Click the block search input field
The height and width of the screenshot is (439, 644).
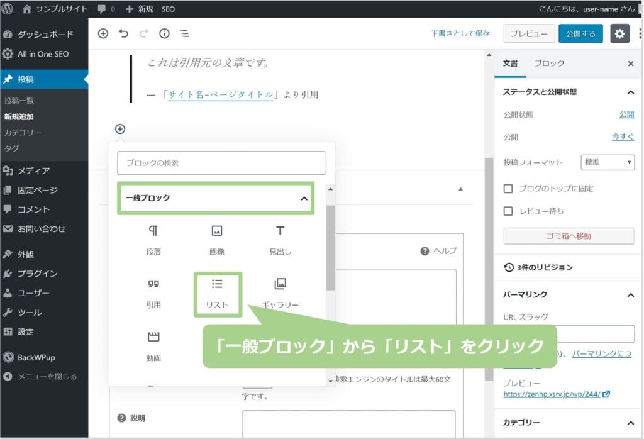pos(221,163)
